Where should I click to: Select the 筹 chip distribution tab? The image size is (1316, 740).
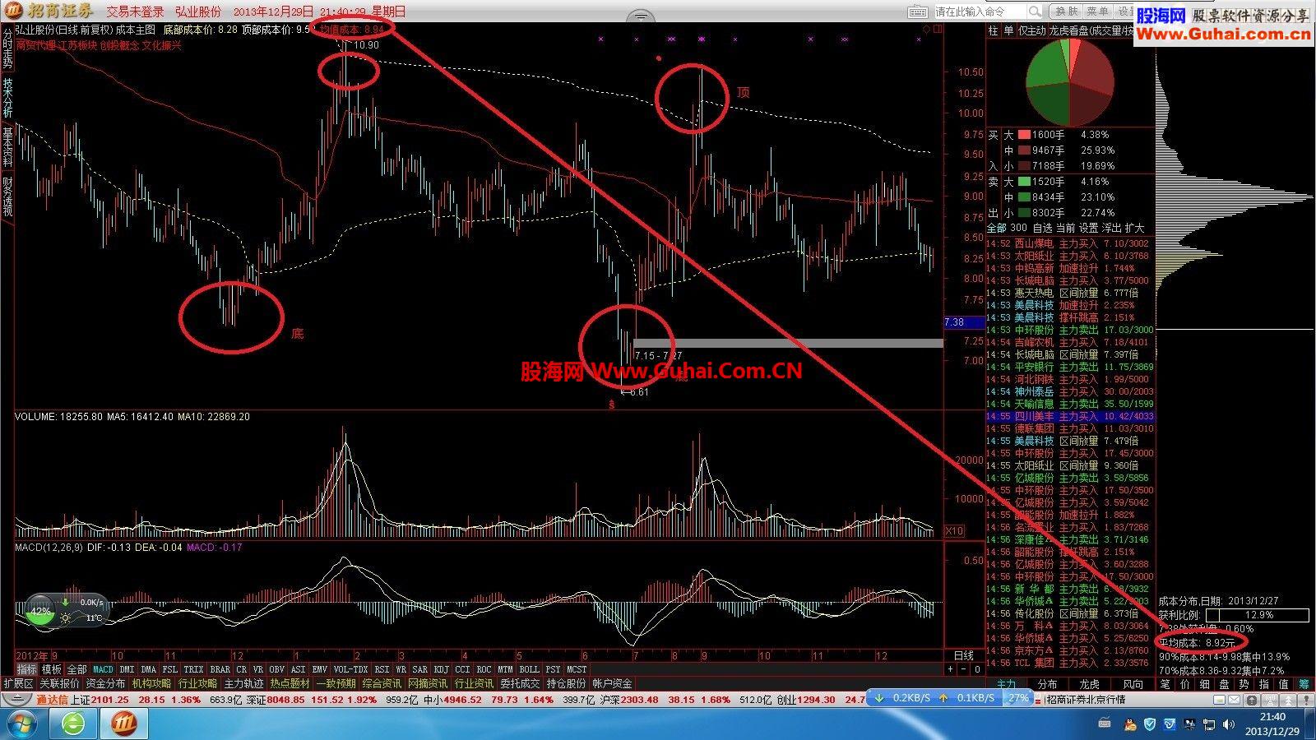(x=1304, y=684)
